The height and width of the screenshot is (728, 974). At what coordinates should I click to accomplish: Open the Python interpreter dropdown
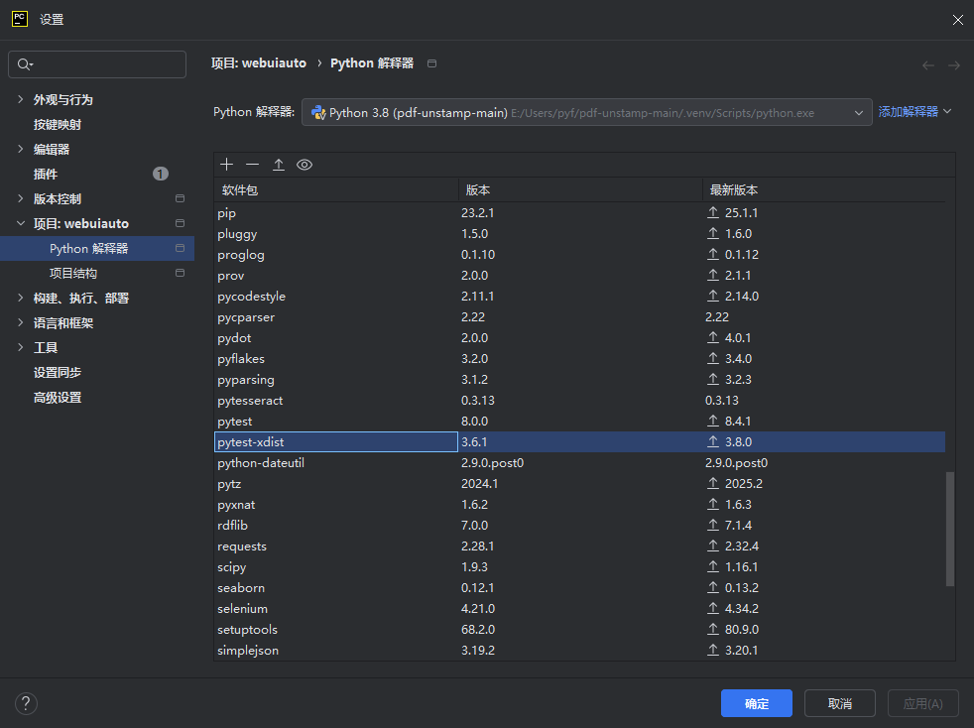tap(586, 112)
